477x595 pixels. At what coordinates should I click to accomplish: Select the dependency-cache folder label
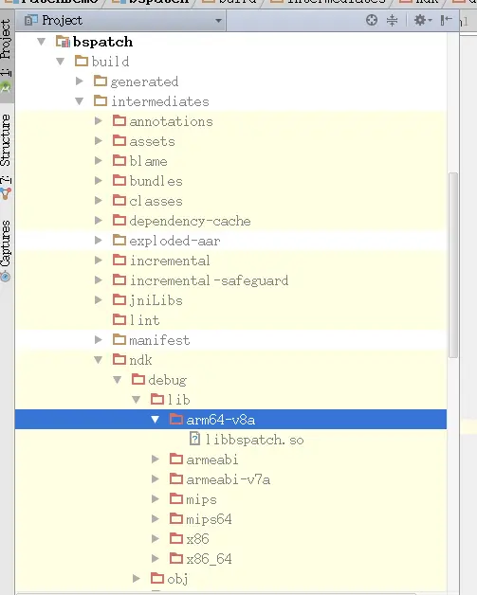pos(191,221)
